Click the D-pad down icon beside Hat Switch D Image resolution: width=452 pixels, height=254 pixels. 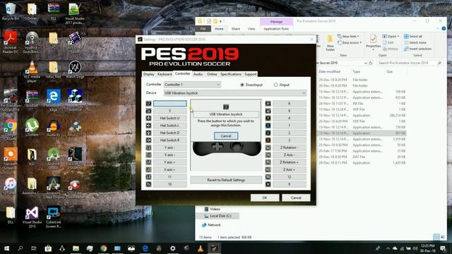coord(148,133)
